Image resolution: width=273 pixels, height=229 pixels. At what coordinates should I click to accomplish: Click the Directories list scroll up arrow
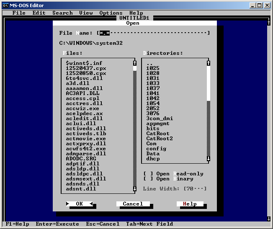click(209, 63)
